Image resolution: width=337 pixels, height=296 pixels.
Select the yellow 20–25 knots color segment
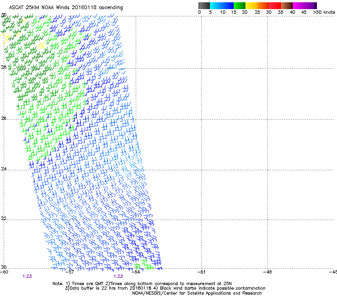(251, 5)
